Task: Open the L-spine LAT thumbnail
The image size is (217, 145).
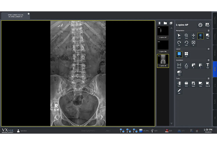Action: [163, 32]
